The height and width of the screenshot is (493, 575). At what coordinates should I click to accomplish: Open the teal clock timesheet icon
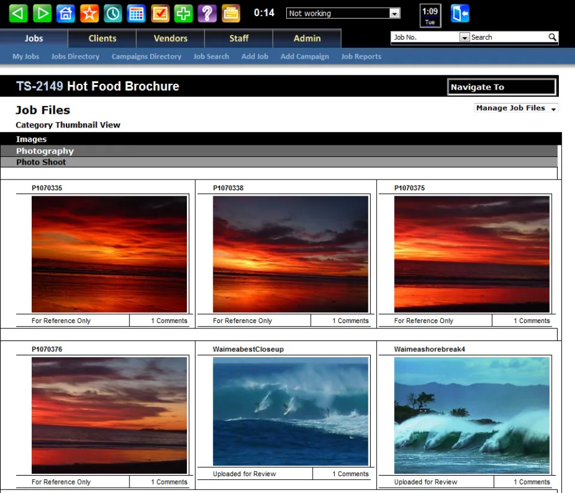(113, 14)
